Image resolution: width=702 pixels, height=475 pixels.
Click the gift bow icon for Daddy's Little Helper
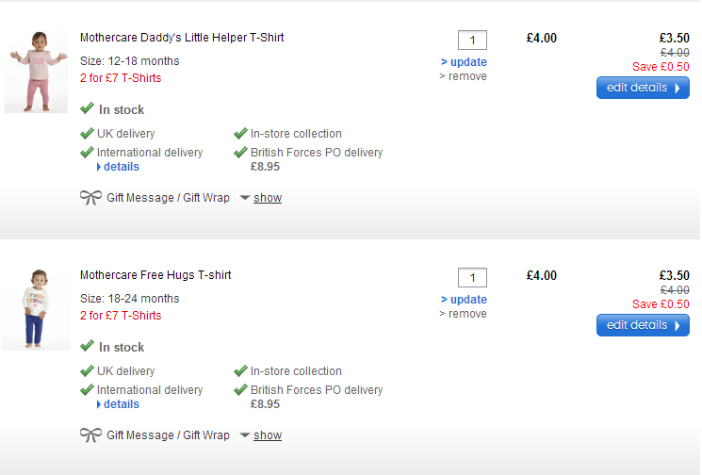pyautogui.click(x=91, y=198)
